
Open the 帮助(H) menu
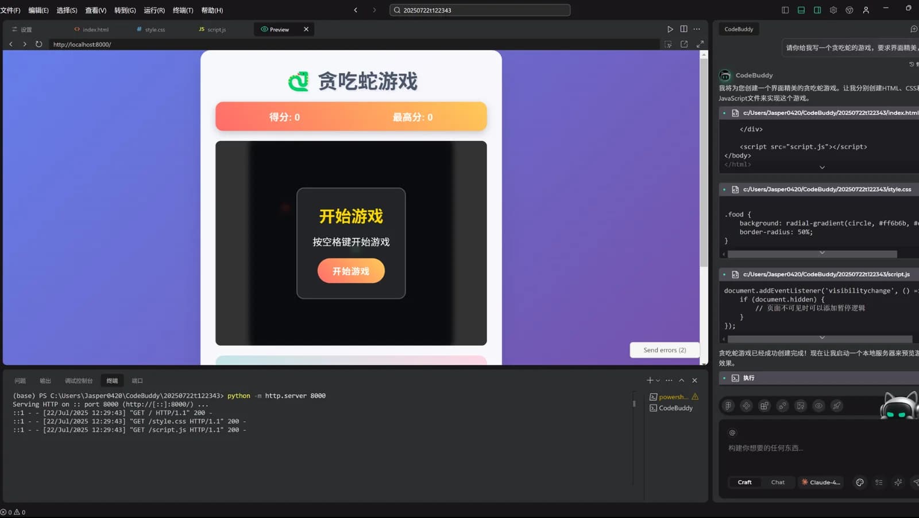212,10
